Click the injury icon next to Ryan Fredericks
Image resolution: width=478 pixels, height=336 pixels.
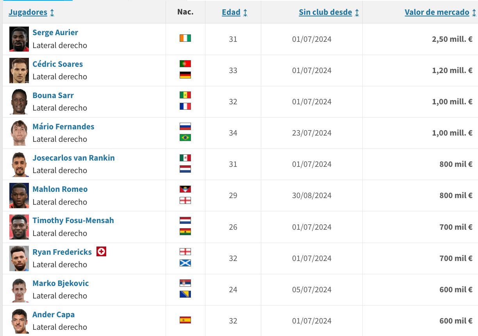point(101,252)
